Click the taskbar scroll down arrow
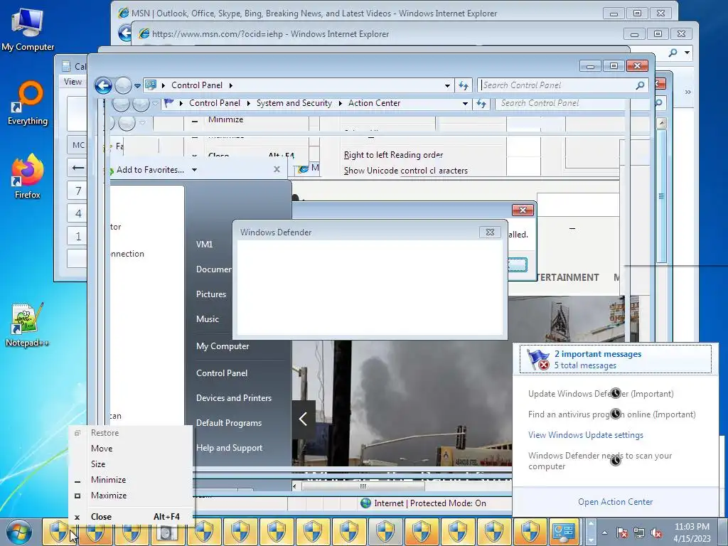 591,540
